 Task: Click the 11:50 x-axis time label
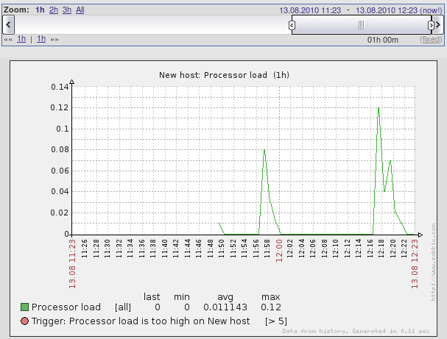[222, 249]
